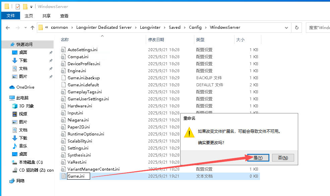Open 3D 对象 folder

(26, 106)
